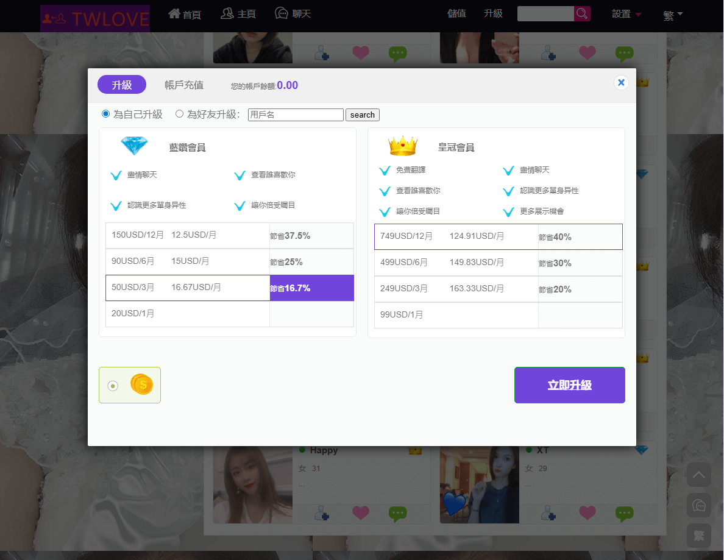
Task: Click the scroll-to-top arrow icon
Action: point(698,475)
